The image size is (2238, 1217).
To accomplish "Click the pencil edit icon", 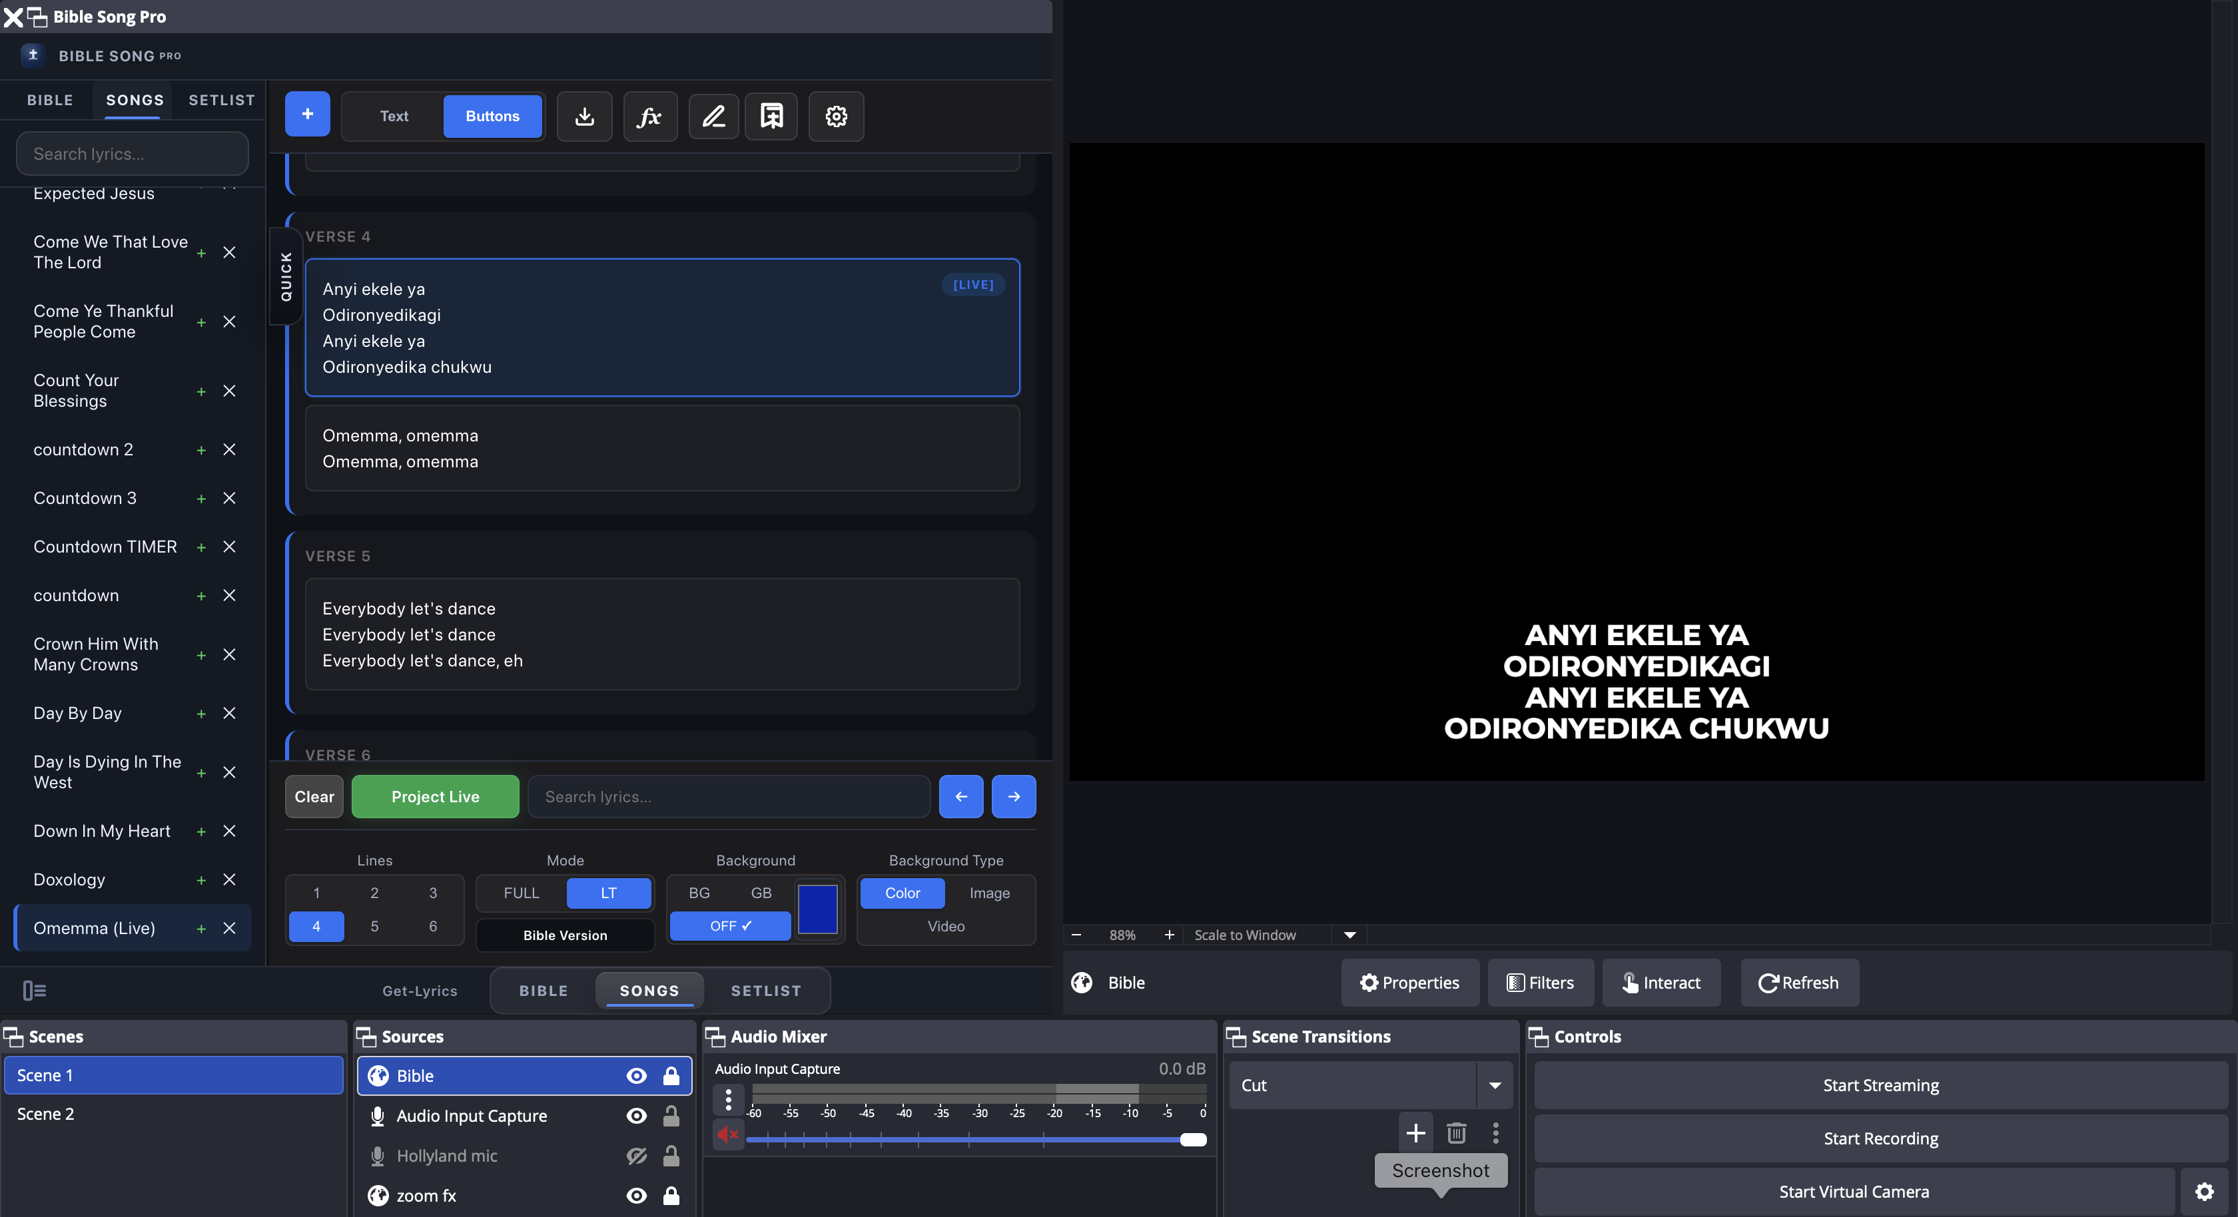I will (713, 117).
